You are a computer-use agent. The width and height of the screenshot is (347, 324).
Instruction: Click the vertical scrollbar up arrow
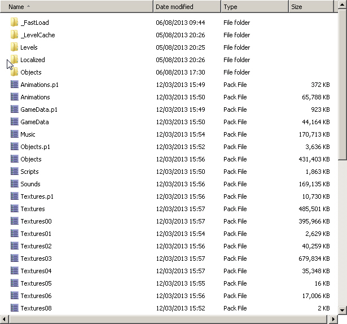pos(342,5)
